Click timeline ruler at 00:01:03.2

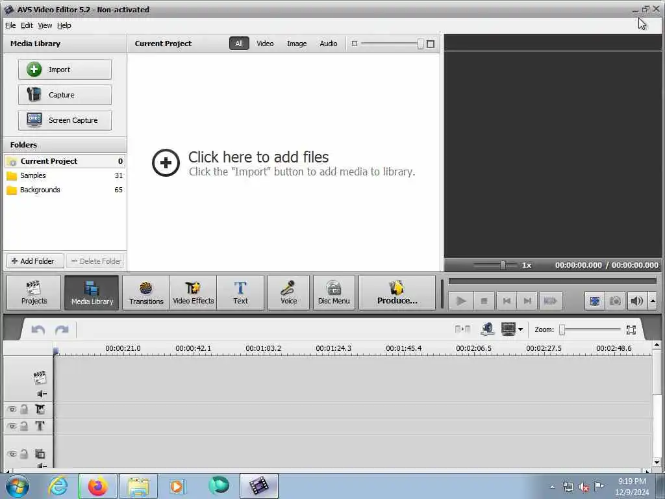tap(264, 348)
